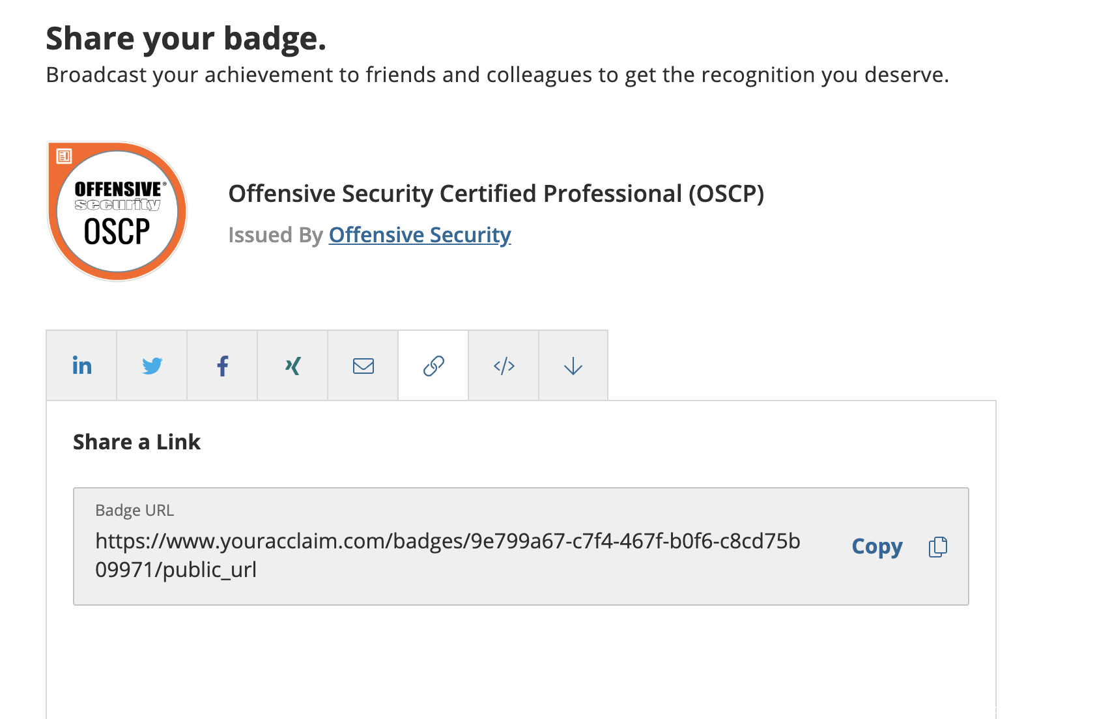Share the badge via Twitter icon
Viewport: 1110px width, 719px height.
[x=152, y=365]
